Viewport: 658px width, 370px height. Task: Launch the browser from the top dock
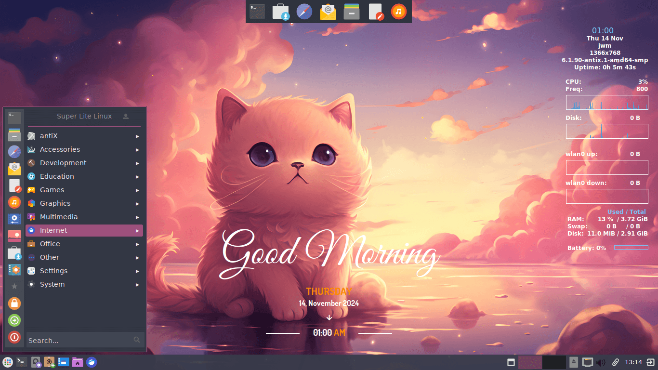click(304, 11)
